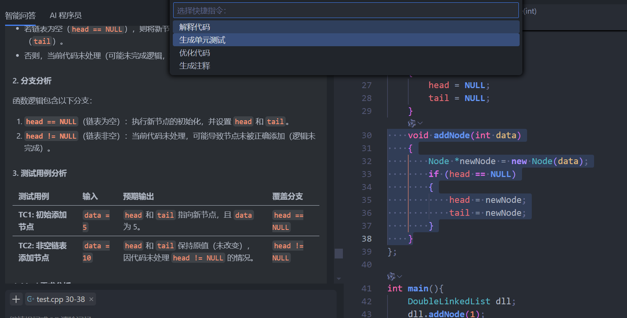The height and width of the screenshot is (318, 627).
Task: Click line number 38 in the editor gutter
Action: pos(366,239)
